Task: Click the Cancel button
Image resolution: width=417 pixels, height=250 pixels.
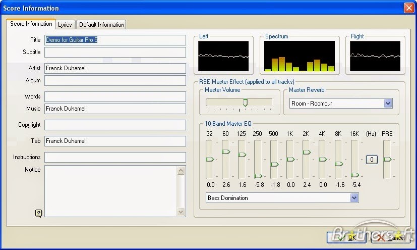Action: [391, 237]
